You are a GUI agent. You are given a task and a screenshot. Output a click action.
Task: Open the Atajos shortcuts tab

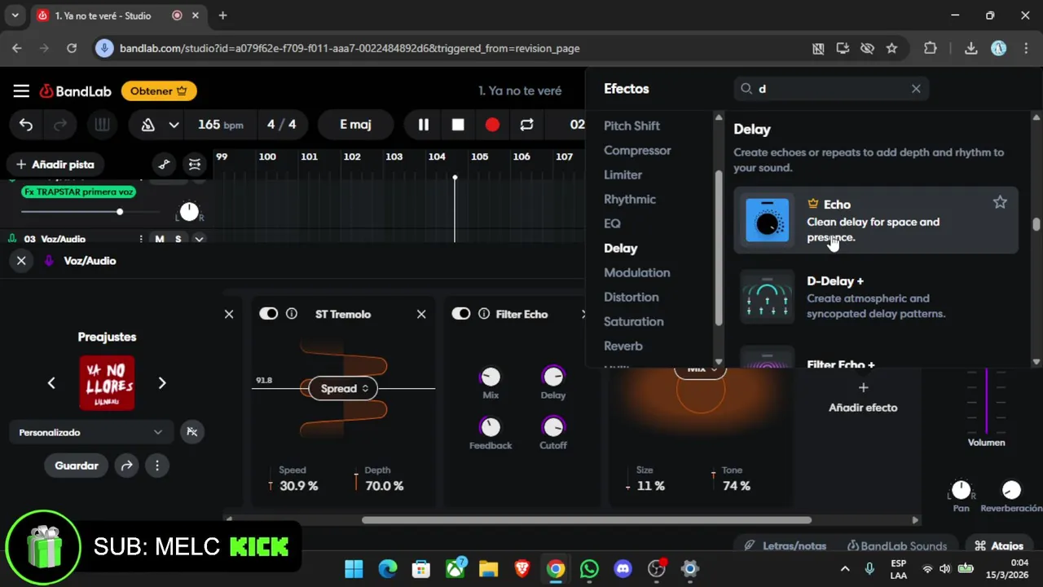click(998, 545)
